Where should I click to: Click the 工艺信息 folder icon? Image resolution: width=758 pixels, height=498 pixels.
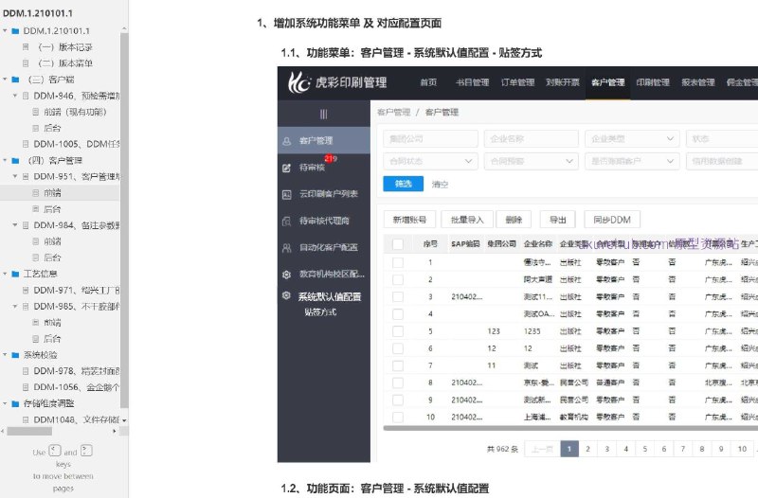point(15,274)
